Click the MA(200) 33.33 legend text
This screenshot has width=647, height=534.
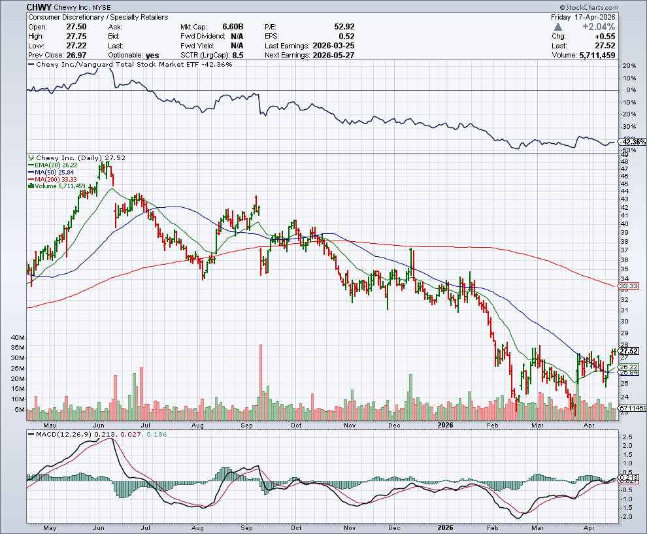tap(56, 179)
